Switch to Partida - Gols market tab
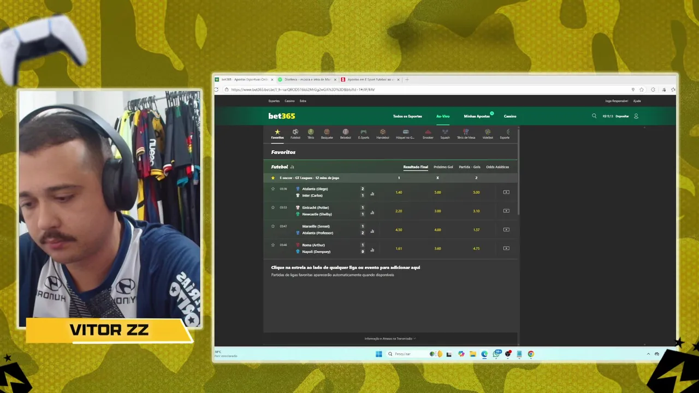 470,167
